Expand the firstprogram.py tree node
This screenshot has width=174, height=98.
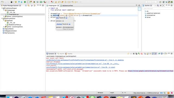coord(6,14)
